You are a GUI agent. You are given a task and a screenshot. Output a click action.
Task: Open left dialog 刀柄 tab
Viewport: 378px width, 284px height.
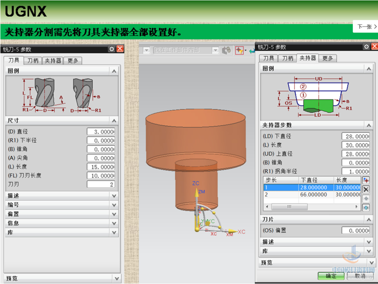click(33, 61)
